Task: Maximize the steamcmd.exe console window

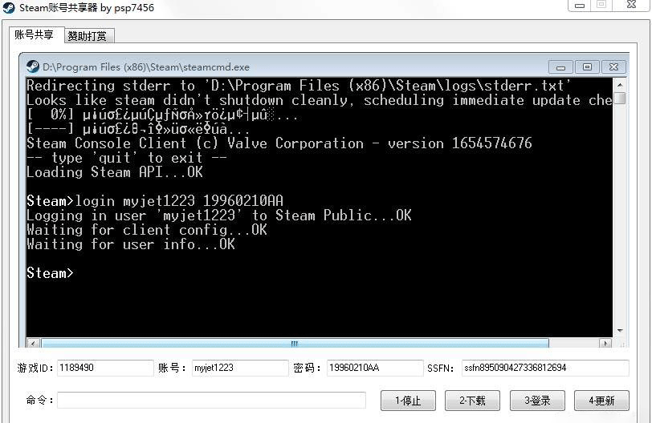Action: pyautogui.click(x=588, y=67)
